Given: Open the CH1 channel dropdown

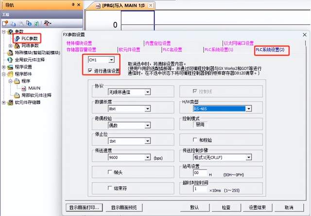Looking at the screenshot, I should [x=112, y=60].
